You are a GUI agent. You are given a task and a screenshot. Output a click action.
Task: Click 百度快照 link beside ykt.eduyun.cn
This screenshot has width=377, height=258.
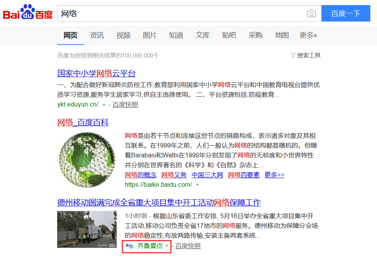click(125, 105)
